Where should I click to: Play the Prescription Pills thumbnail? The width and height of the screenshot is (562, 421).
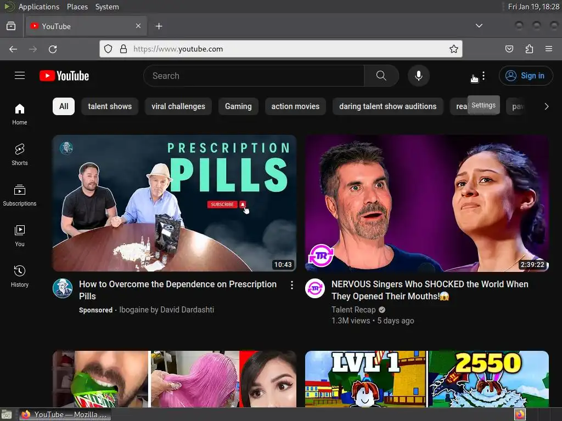(174, 203)
